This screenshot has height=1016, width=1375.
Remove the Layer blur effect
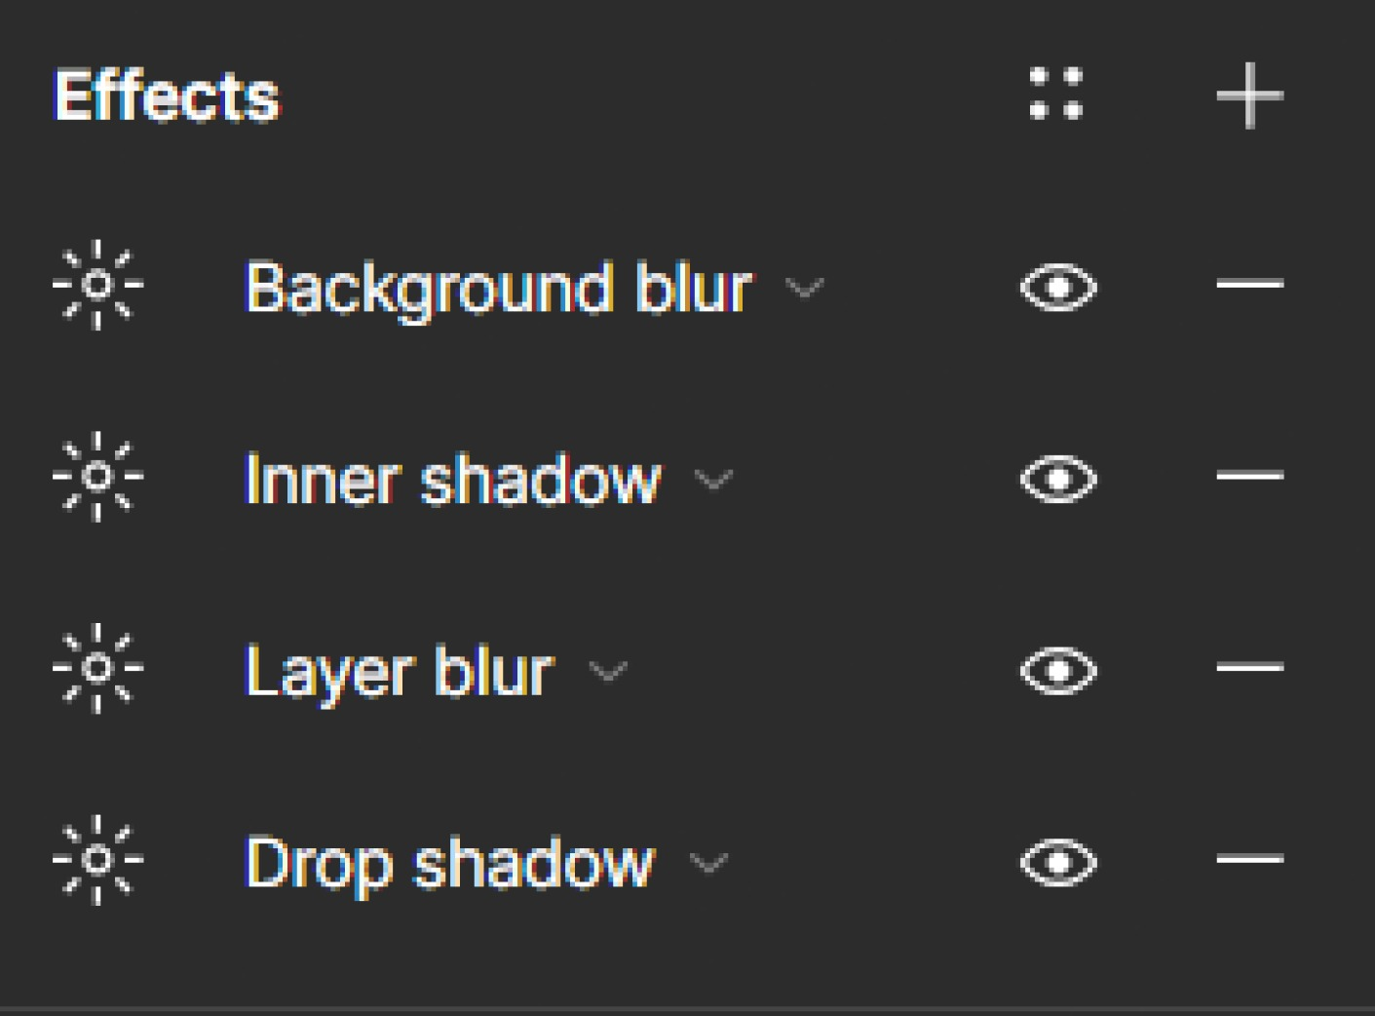(1249, 668)
